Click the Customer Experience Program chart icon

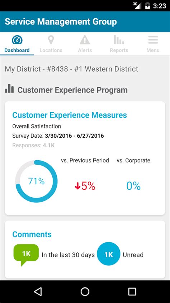pyautogui.click(x=9, y=88)
